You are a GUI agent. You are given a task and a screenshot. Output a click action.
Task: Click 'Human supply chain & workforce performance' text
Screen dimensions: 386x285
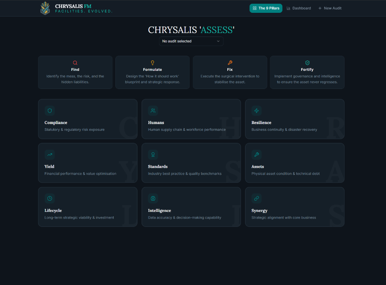pos(187,130)
